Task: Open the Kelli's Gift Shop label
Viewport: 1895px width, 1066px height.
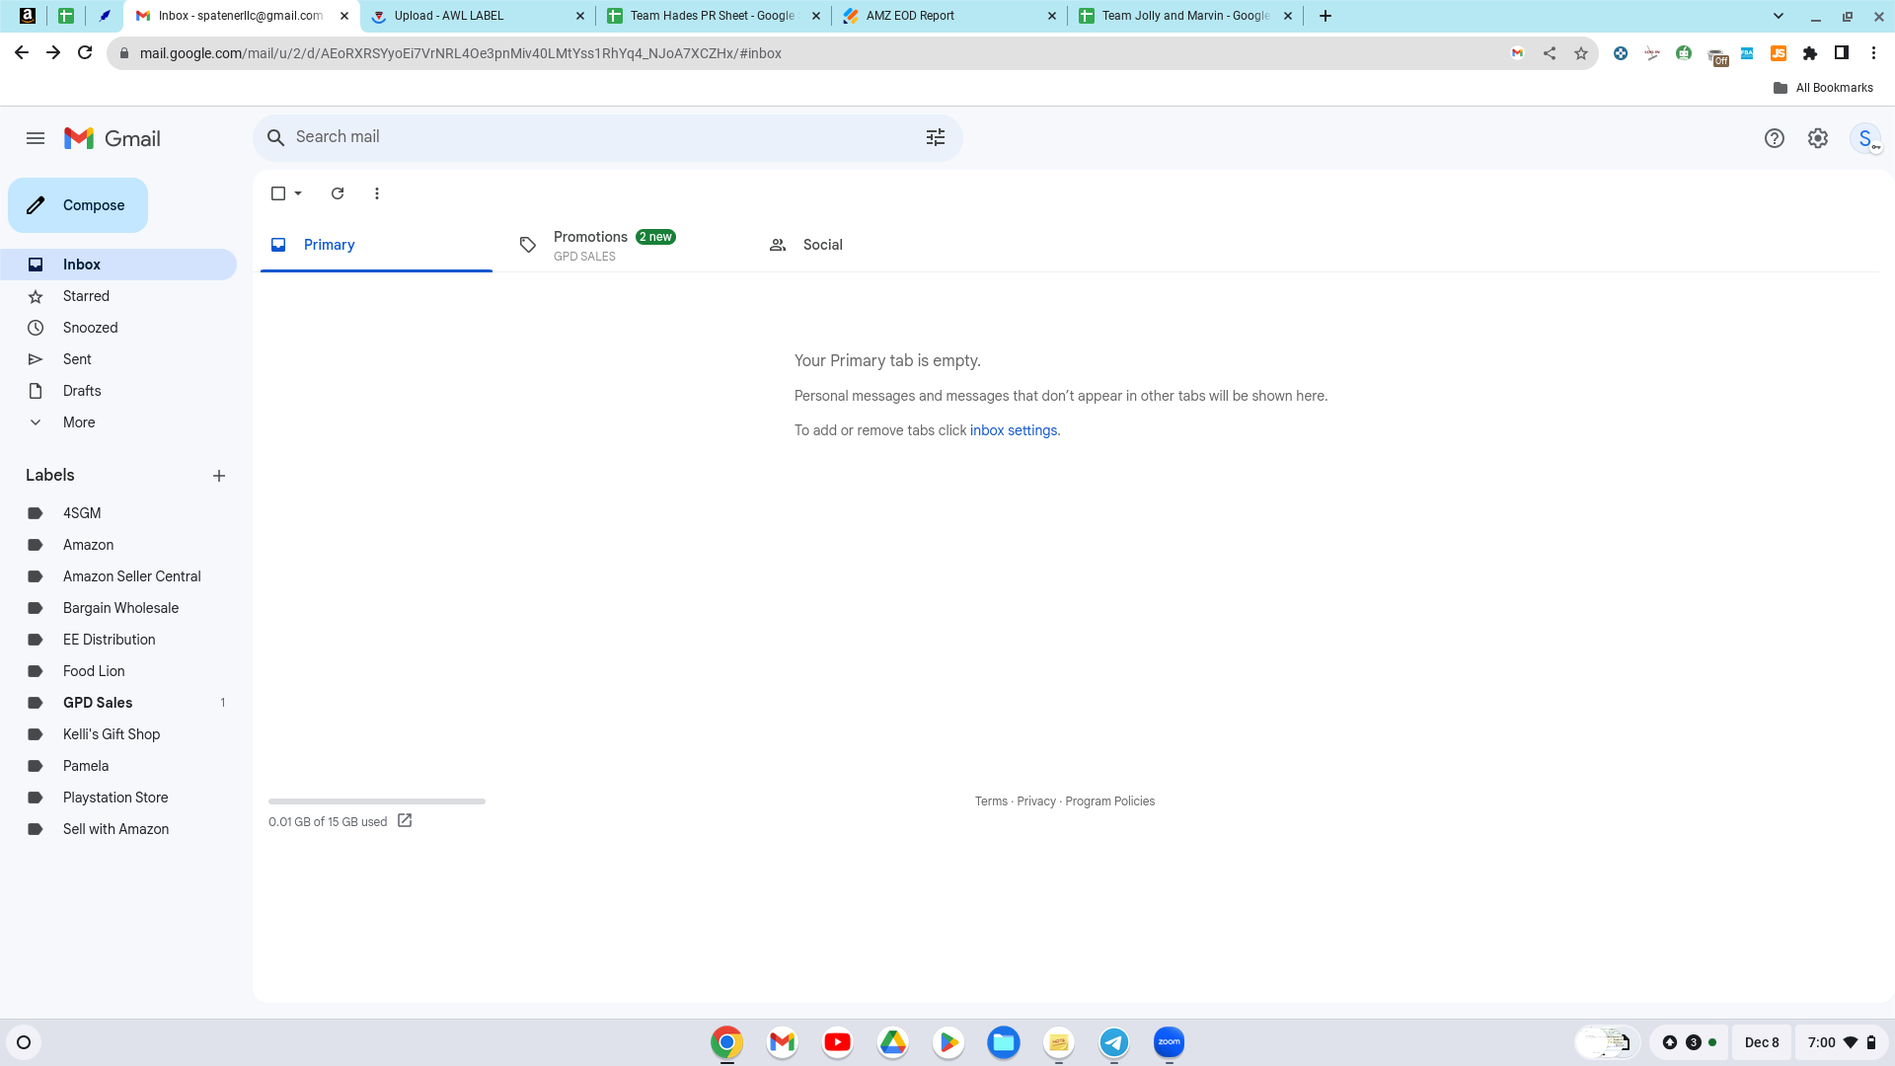Action: [118, 734]
